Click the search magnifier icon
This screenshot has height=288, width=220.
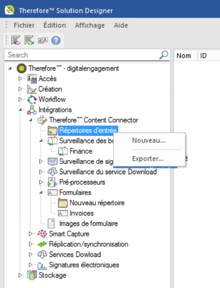click(164, 55)
